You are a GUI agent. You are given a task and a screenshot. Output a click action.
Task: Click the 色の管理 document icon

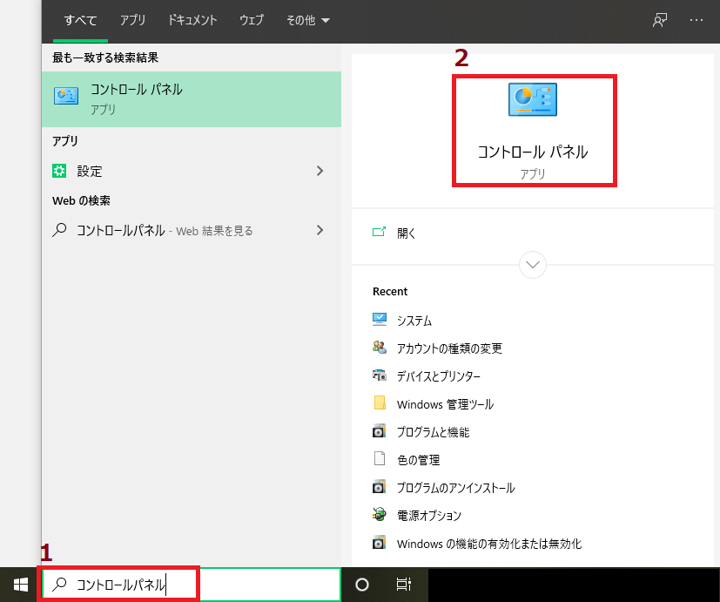tap(380, 458)
